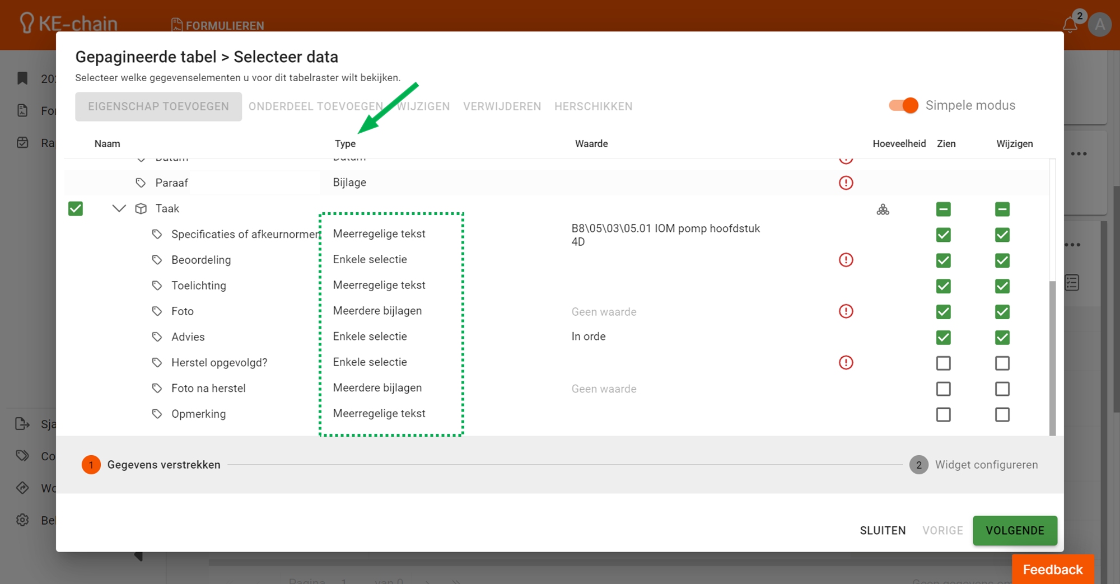This screenshot has width=1120, height=584.
Task: Open the user avatar menu
Action: 1100,25
